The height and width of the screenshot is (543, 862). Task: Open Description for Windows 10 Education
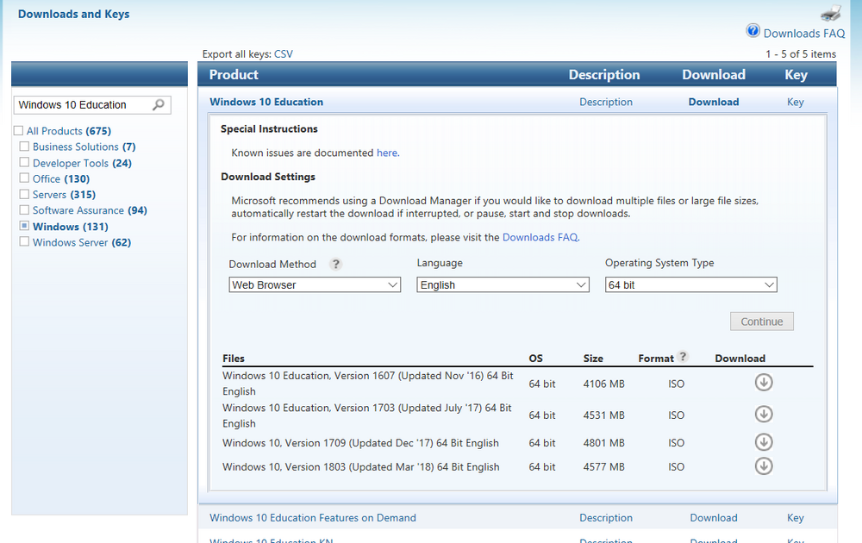click(x=606, y=102)
